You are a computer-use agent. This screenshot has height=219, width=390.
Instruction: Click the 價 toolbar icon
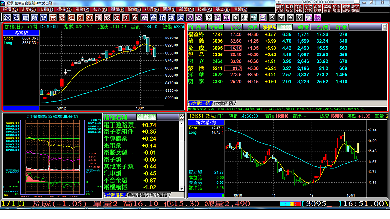pos(25,18)
